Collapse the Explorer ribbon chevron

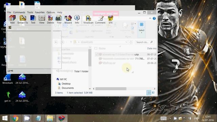[150, 18]
